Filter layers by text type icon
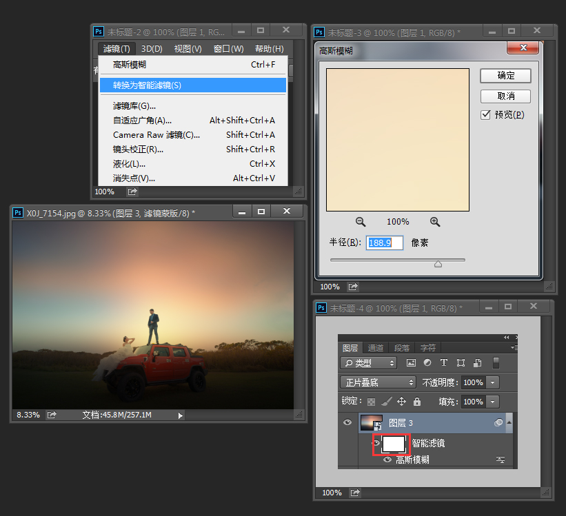566x516 pixels. pos(444,362)
